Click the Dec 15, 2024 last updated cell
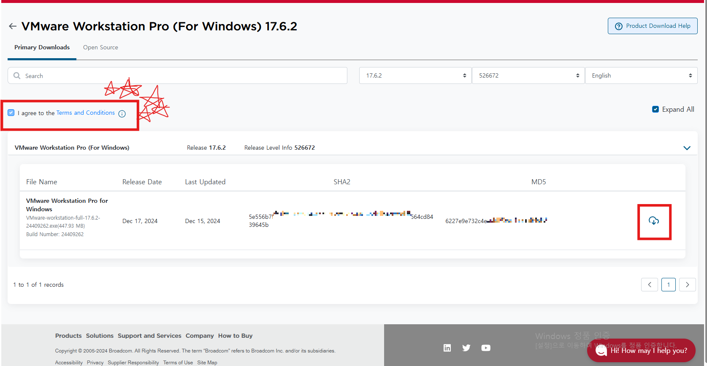This screenshot has height=366, width=707. pos(203,221)
